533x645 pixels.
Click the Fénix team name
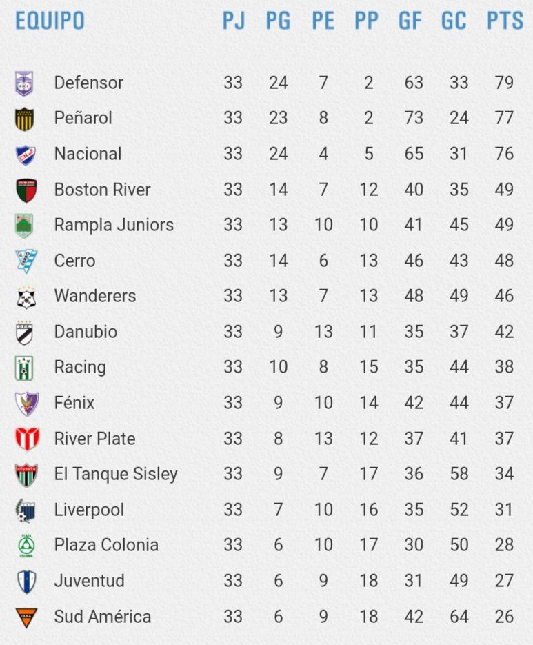74,402
